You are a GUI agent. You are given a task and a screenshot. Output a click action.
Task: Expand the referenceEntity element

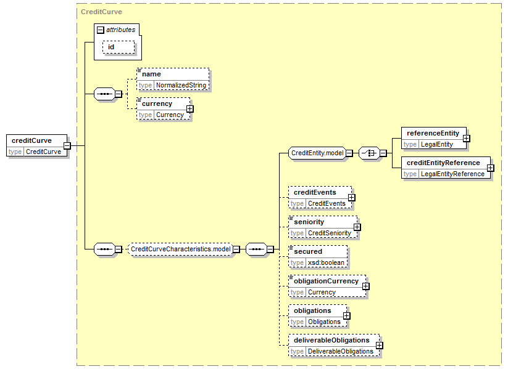pyautogui.click(x=467, y=139)
